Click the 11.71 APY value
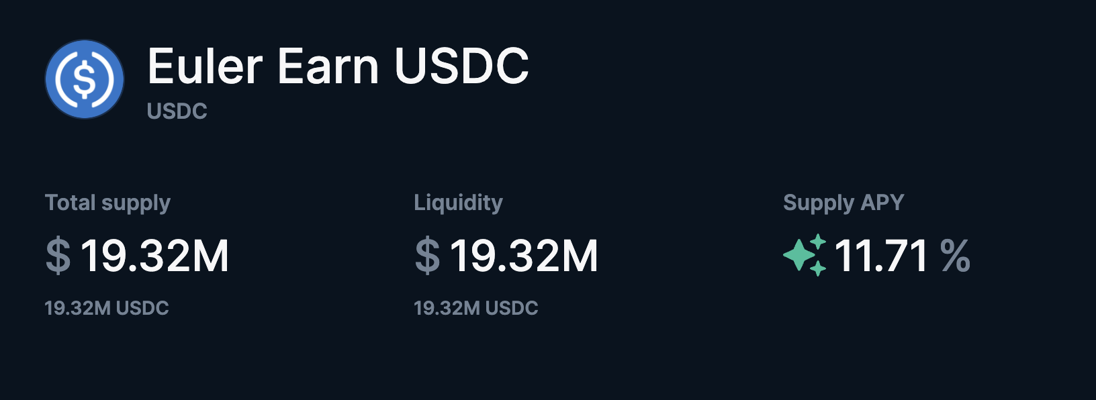 click(x=880, y=256)
